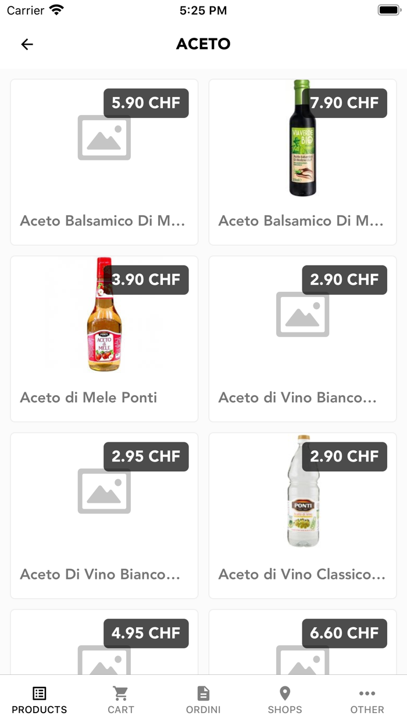The width and height of the screenshot is (407, 723).
Task: Tap the Viaverde Bio balsamic vinegar bottle image
Action: (302, 139)
